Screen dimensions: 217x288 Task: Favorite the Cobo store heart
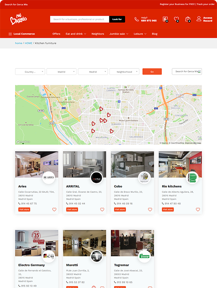pos(150,209)
